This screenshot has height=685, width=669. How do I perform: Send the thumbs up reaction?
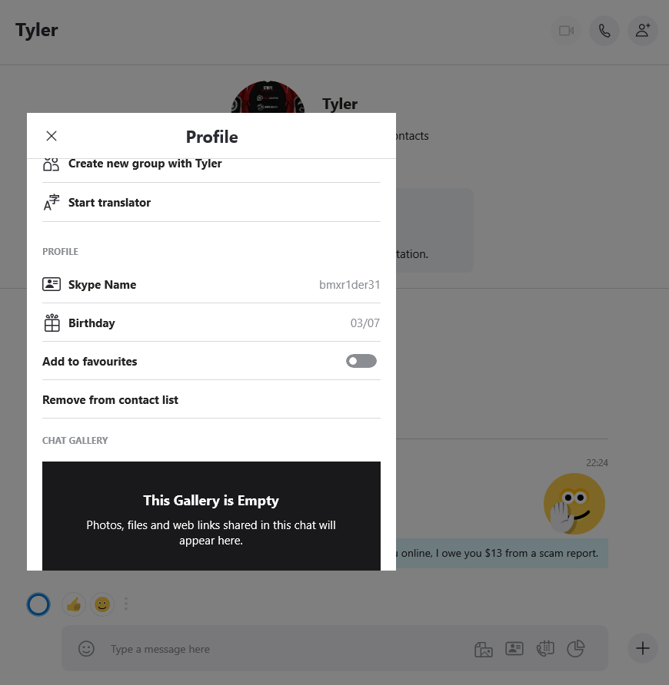tap(74, 604)
